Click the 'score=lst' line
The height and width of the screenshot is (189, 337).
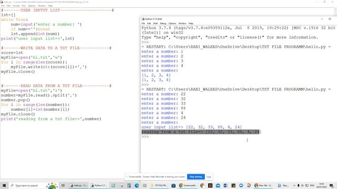point(12,52)
